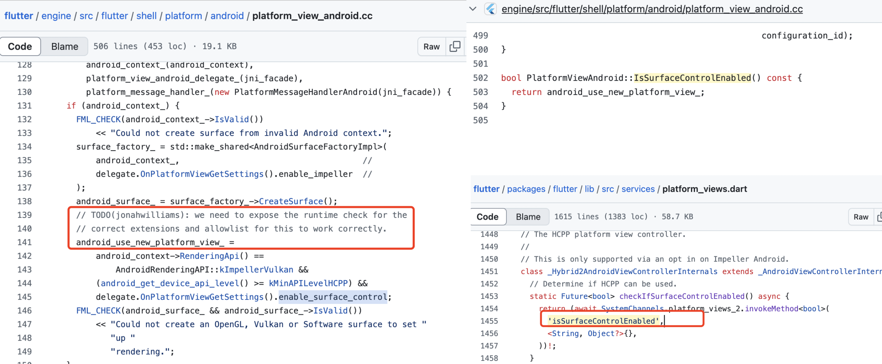The image size is (882, 364).
Task: Click the RenderingApi symbol on line 142
Action: (209, 256)
